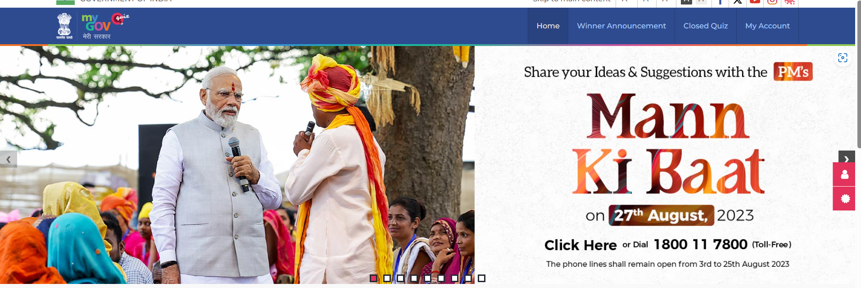Select the fourth carousel dot

[x=414, y=278]
